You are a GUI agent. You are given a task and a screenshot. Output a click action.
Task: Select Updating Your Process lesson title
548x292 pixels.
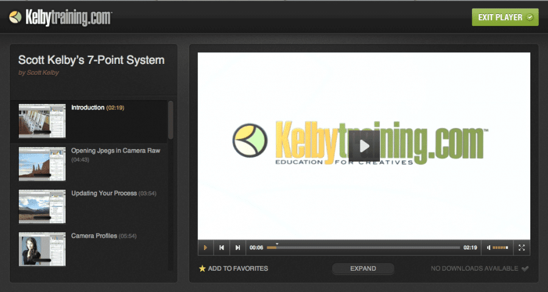coord(104,193)
